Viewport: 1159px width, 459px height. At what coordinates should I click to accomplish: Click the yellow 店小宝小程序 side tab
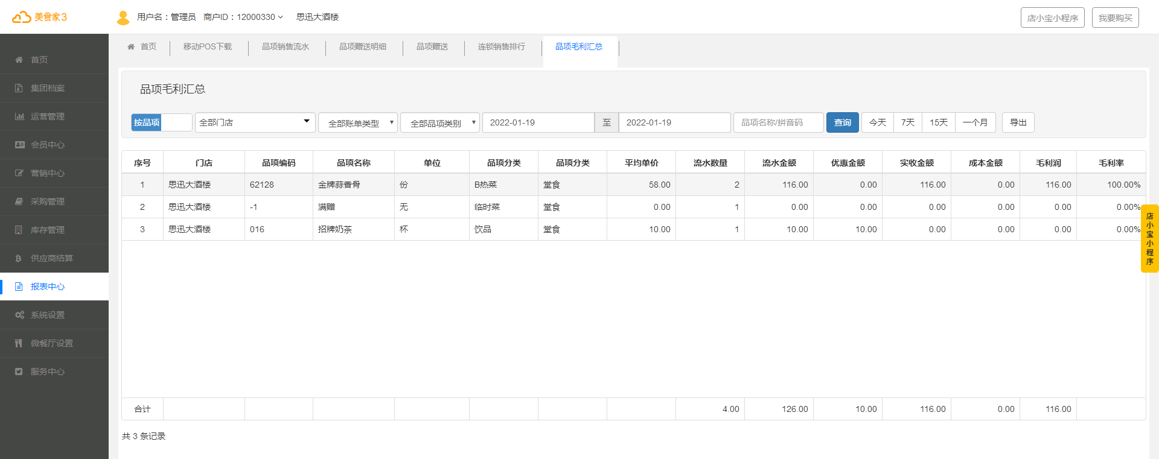pyautogui.click(x=1149, y=239)
